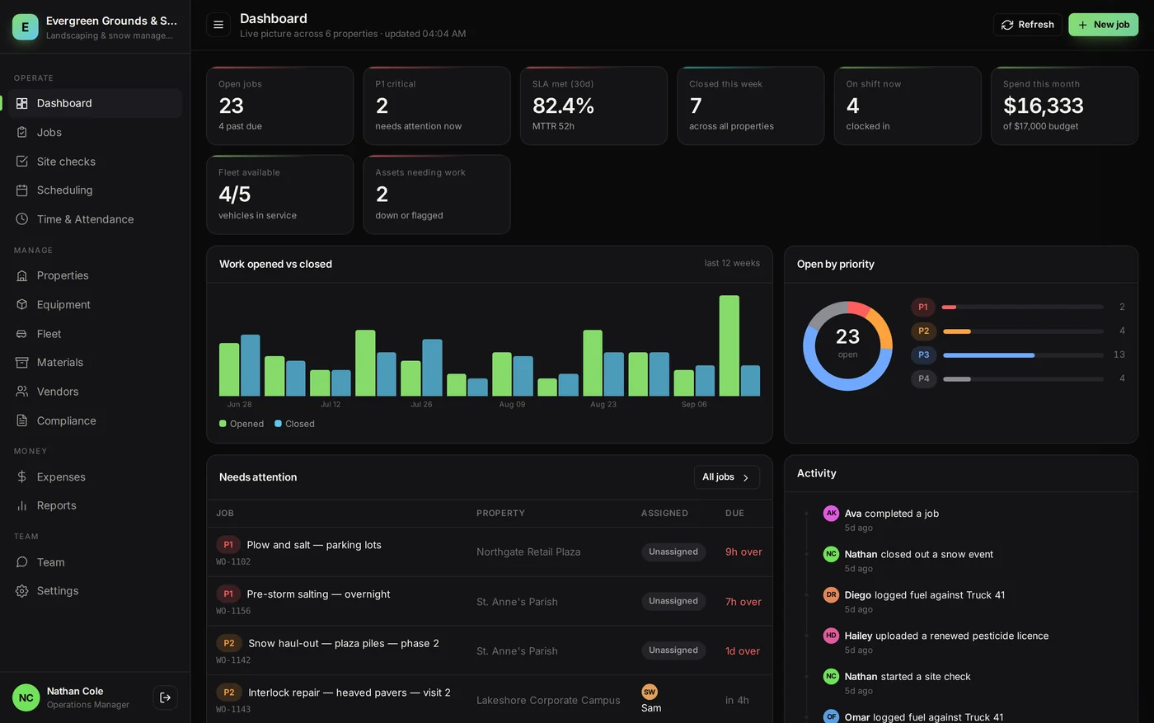
Task: Open Scheduling from the sidebar
Action: 96,190
